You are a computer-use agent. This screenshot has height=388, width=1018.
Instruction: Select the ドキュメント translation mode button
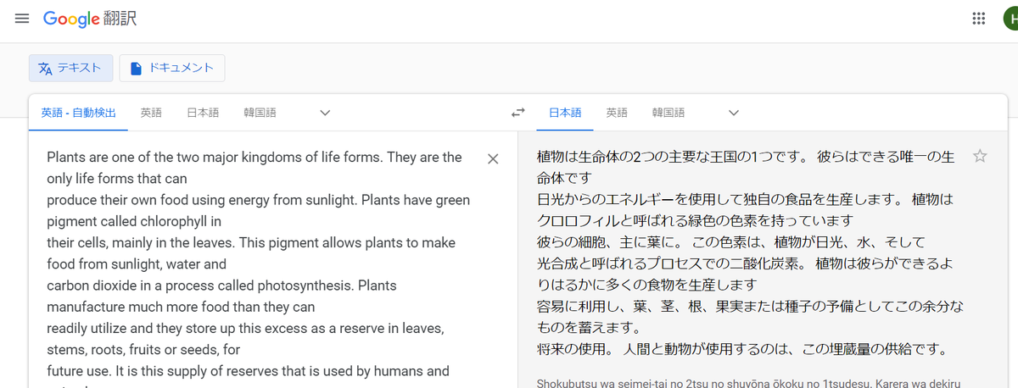coord(172,69)
